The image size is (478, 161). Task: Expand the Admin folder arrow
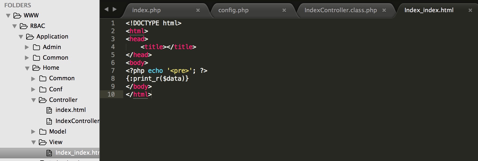point(27,47)
